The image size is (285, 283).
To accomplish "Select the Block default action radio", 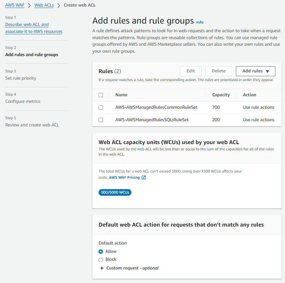I will pos(101,259).
